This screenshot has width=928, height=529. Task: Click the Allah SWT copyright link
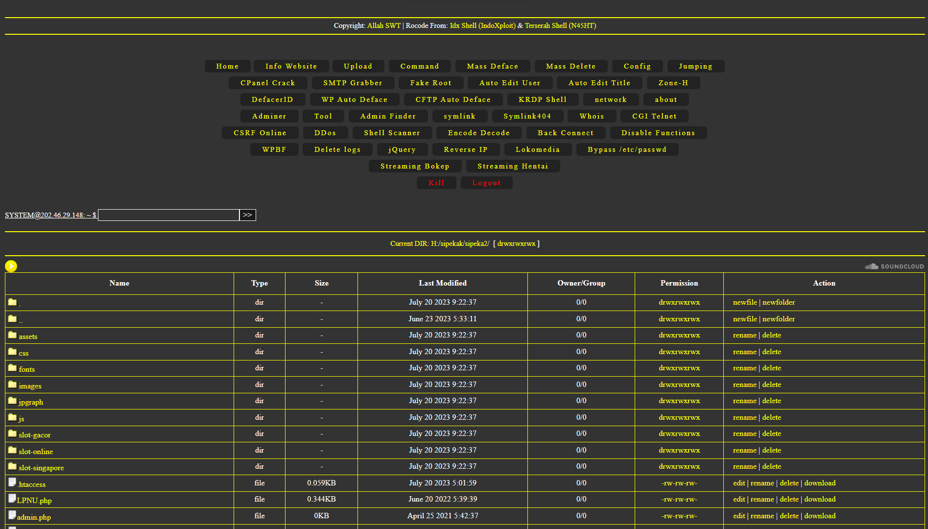coord(384,25)
